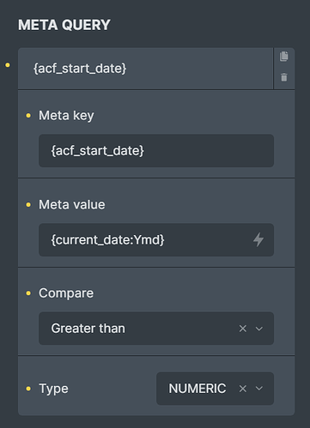The height and width of the screenshot is (428, 310).
Task: Expand Type dropdown chevron
Action: 259,389
